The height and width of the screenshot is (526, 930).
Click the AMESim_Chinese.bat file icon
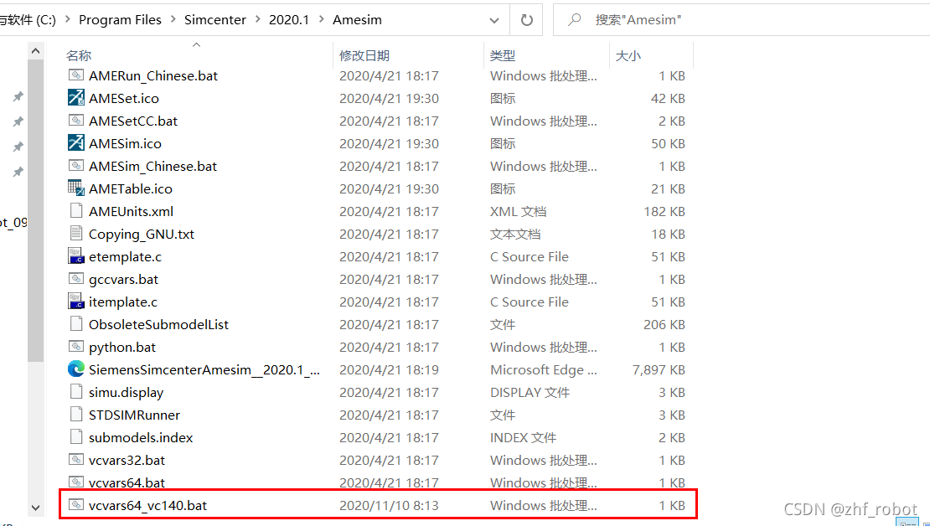pos(76,166)
